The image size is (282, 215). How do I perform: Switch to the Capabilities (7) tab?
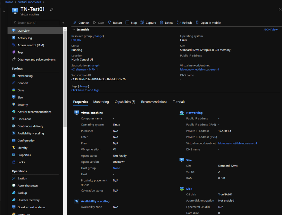(x=125, y=102)
